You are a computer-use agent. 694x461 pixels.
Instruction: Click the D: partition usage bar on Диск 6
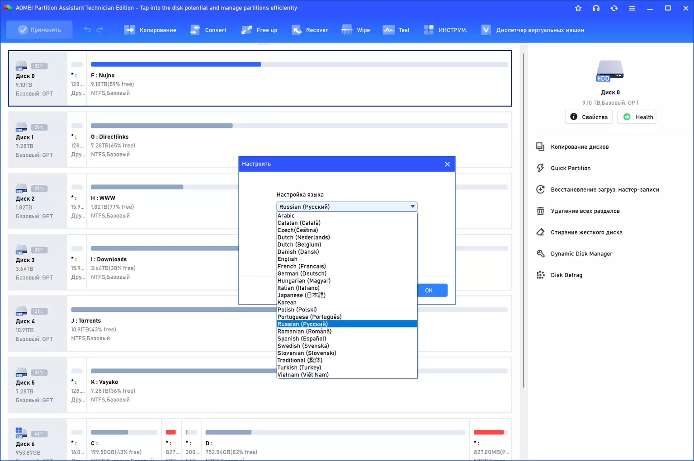coord(335,432)
